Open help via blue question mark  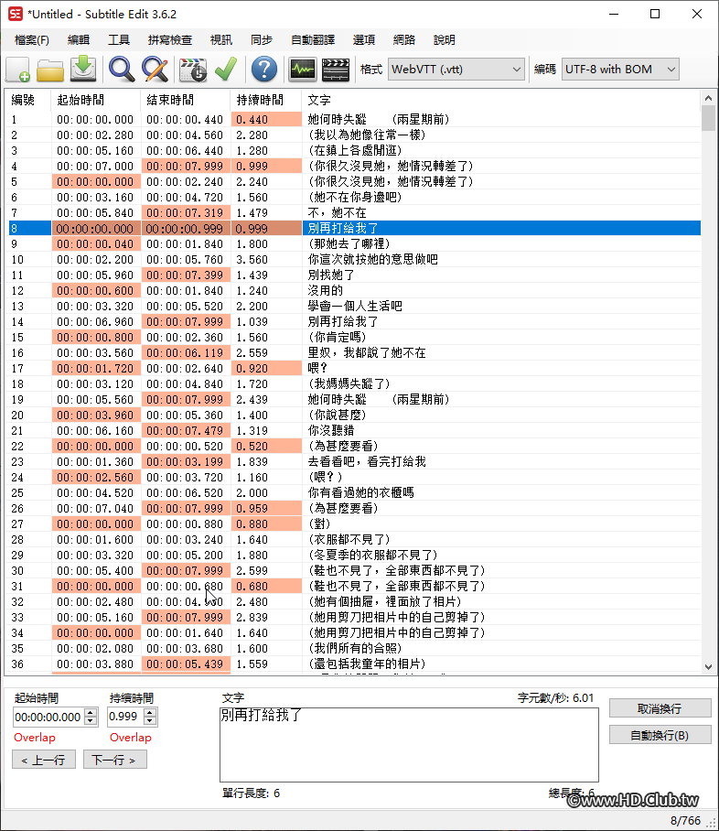[x=263, y=70]
